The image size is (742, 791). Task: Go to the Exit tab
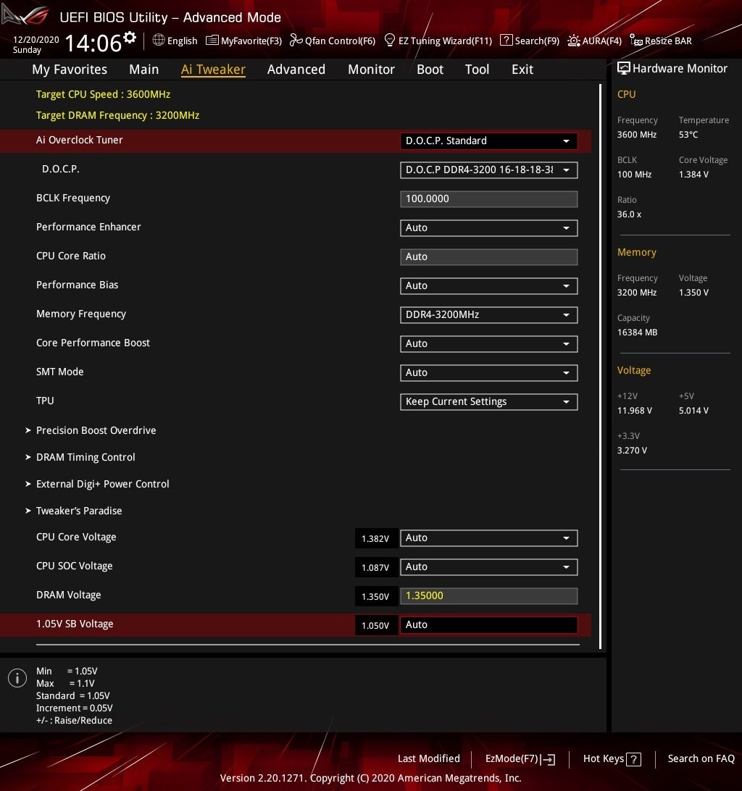[522, 70]
